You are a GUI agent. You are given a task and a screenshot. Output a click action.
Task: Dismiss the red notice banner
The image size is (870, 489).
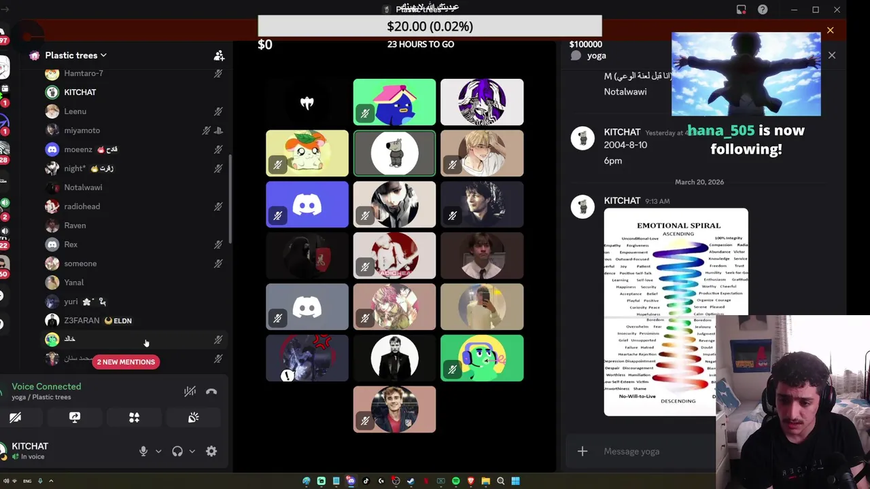[x=830, y=31]
